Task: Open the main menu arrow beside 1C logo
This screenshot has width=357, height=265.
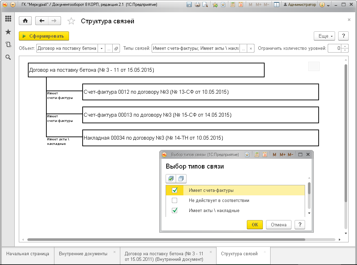Action: 13,5
